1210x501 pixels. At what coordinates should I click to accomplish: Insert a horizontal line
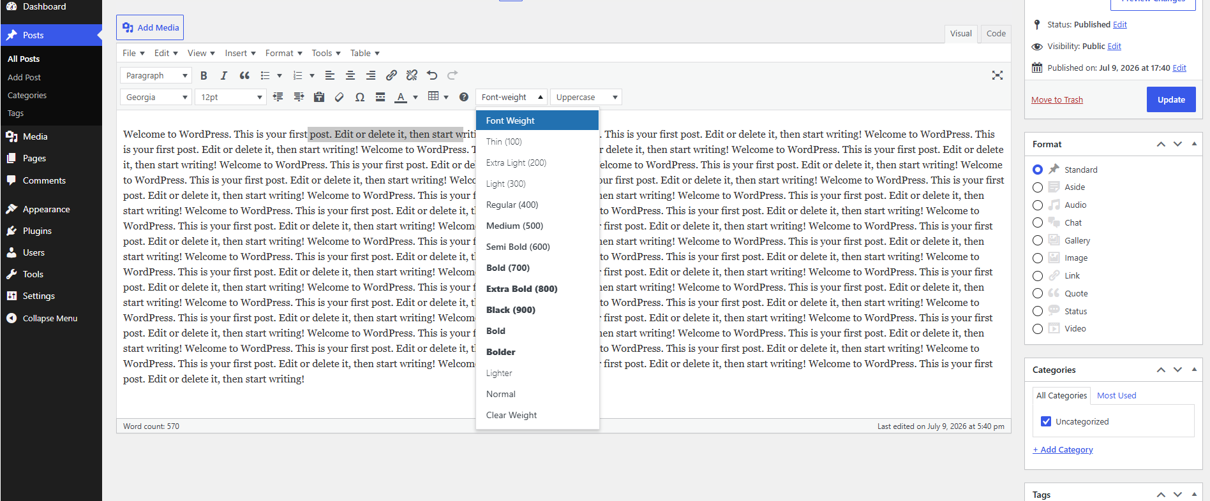point(380,97)
